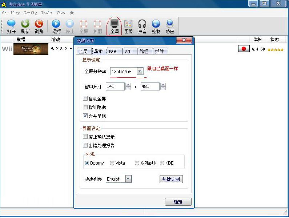The width and height of the screenshot is (289, 218).
Task: Click the 热键定制 hotkey button
Action: 171,179
